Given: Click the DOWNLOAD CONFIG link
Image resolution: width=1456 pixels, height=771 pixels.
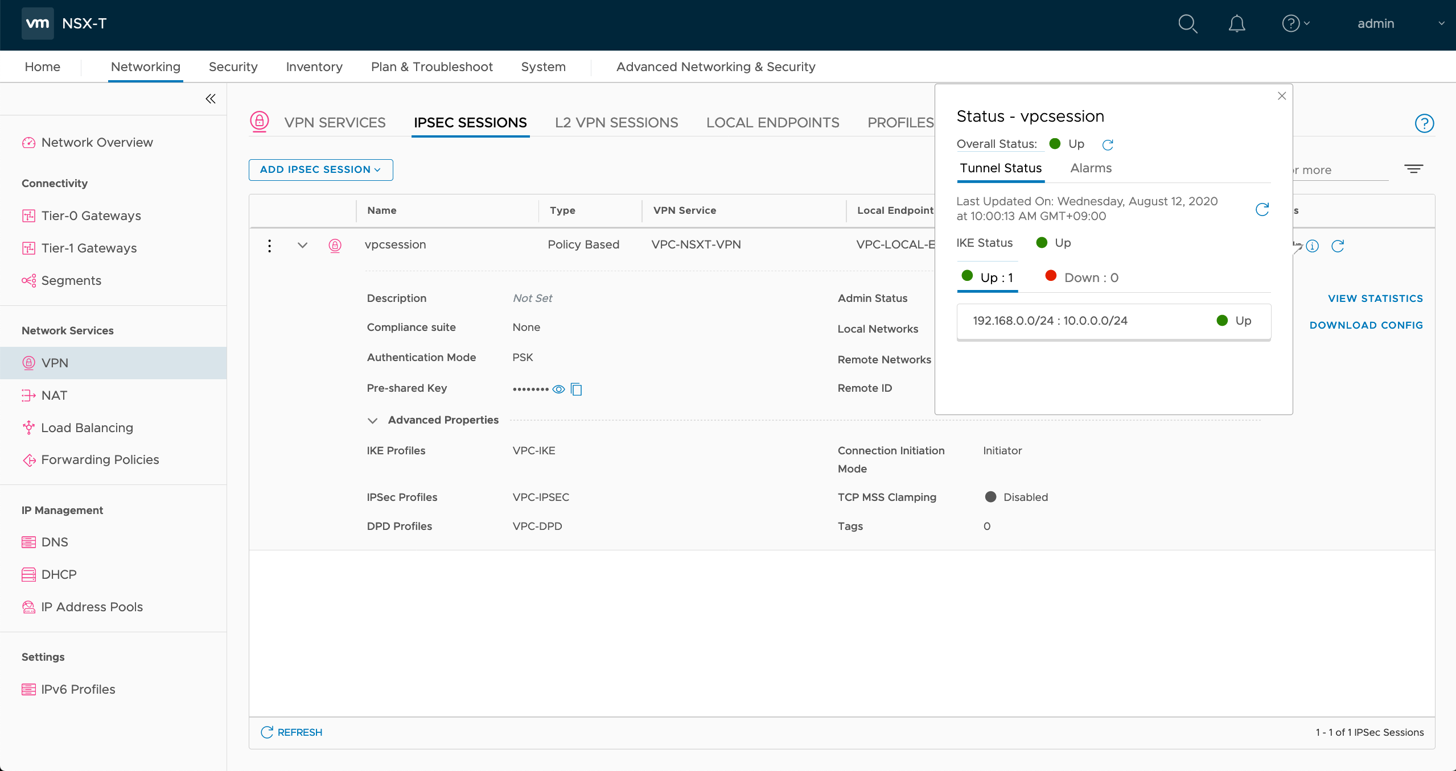Looking at the screenshot, I should 1366,325.
